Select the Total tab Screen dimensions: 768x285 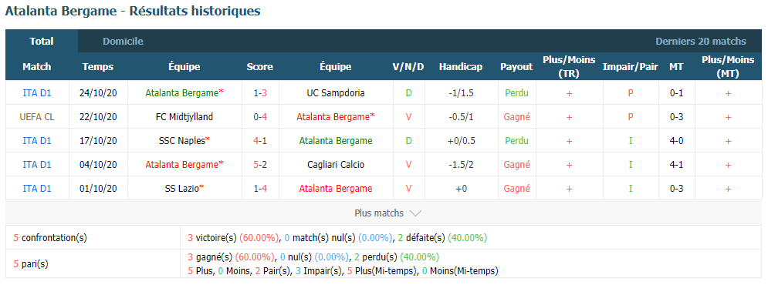tap(42, 42)
